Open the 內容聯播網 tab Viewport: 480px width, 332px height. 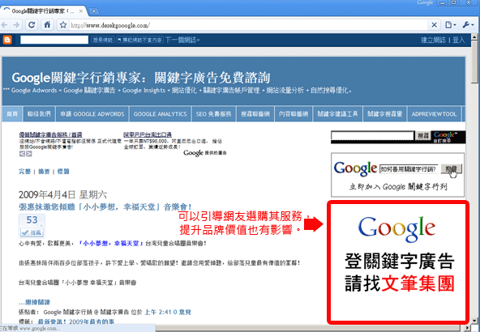[294, 114]
